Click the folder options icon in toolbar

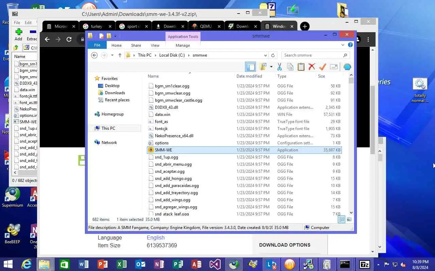click(x=263, y=67)
